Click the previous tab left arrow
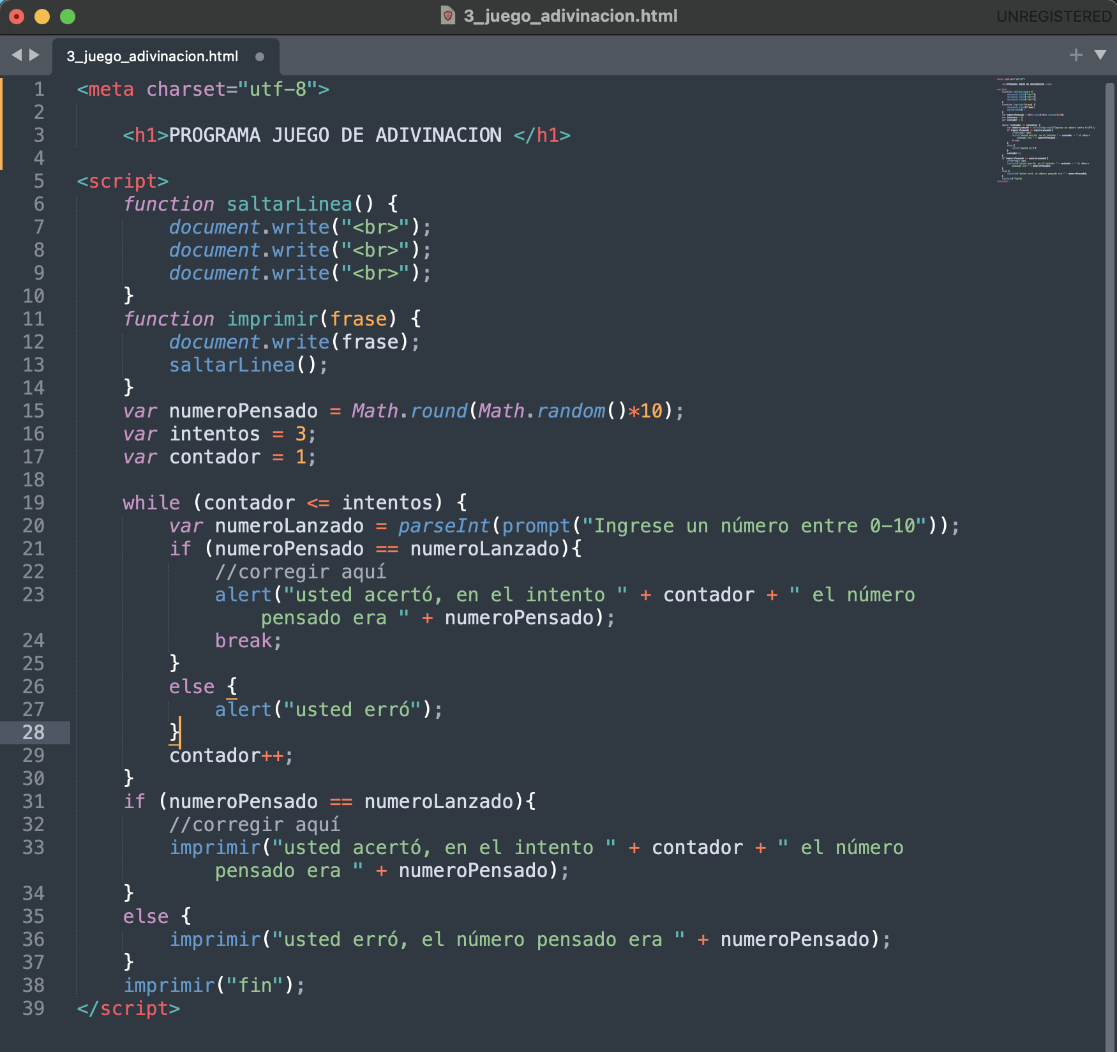Image resolution: width=1117 pixels, height=1052 pixels. coord(17,56)
